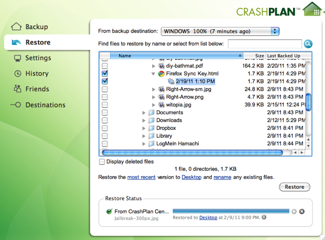Open the Destinations section

click(46, 105)
